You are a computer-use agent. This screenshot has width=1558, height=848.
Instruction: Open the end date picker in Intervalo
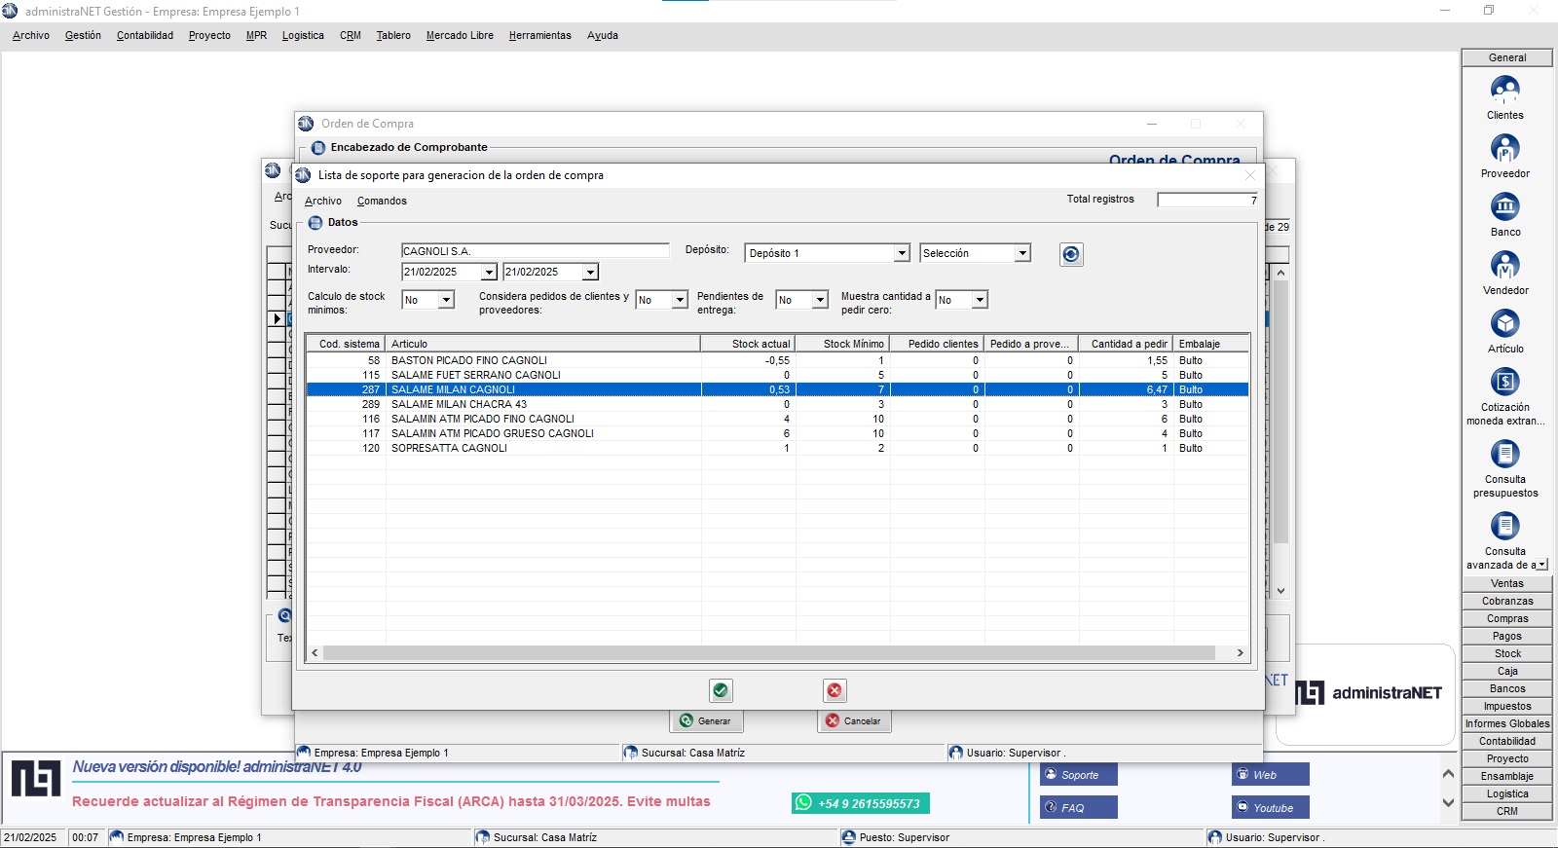pyautogui.click(x=590, y=273)
